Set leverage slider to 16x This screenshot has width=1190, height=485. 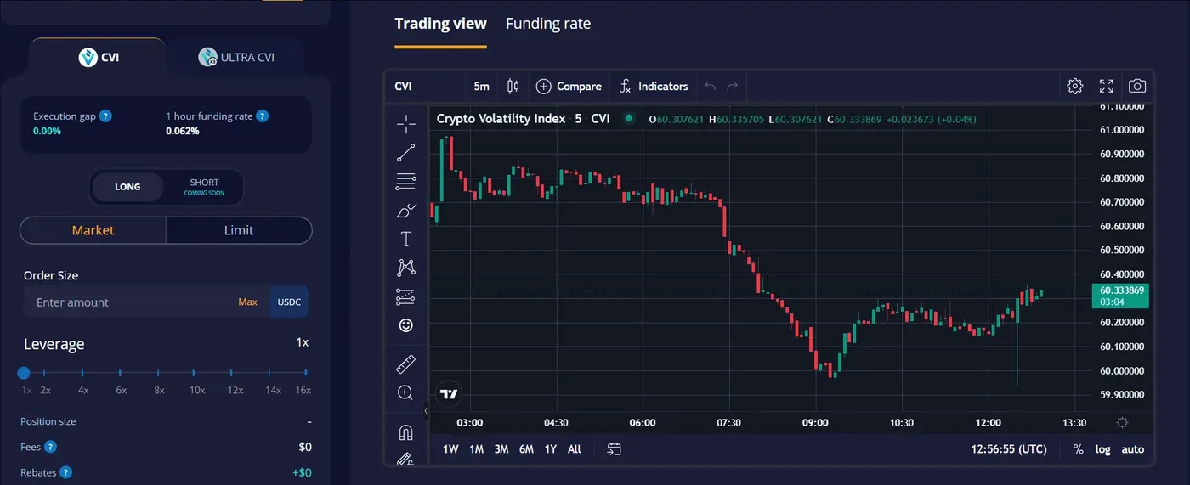(305, 373)
